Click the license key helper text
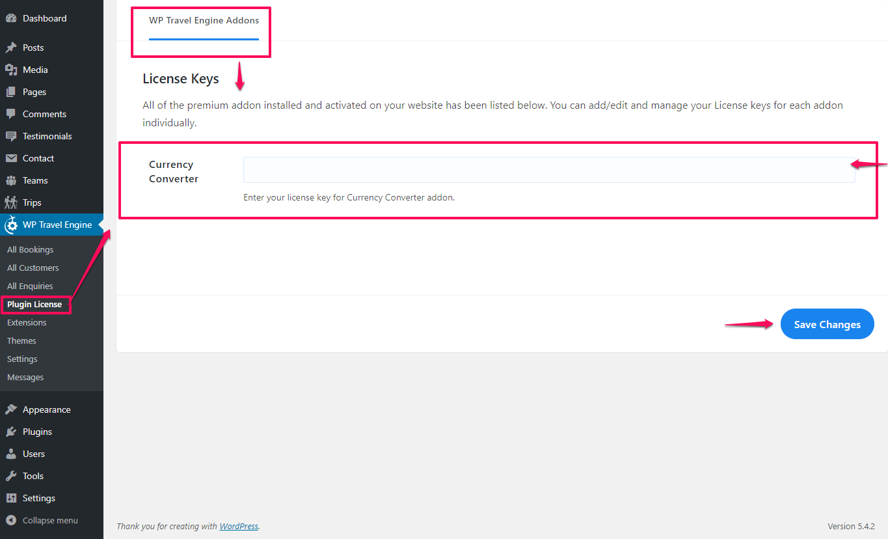Viewport: 888px width, 539px height. [349, 197]
